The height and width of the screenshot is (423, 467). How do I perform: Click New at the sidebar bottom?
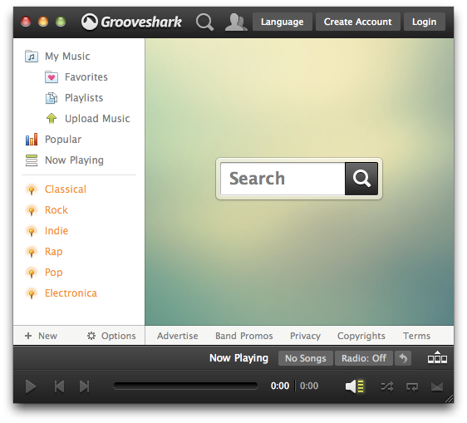pos(41,336)
